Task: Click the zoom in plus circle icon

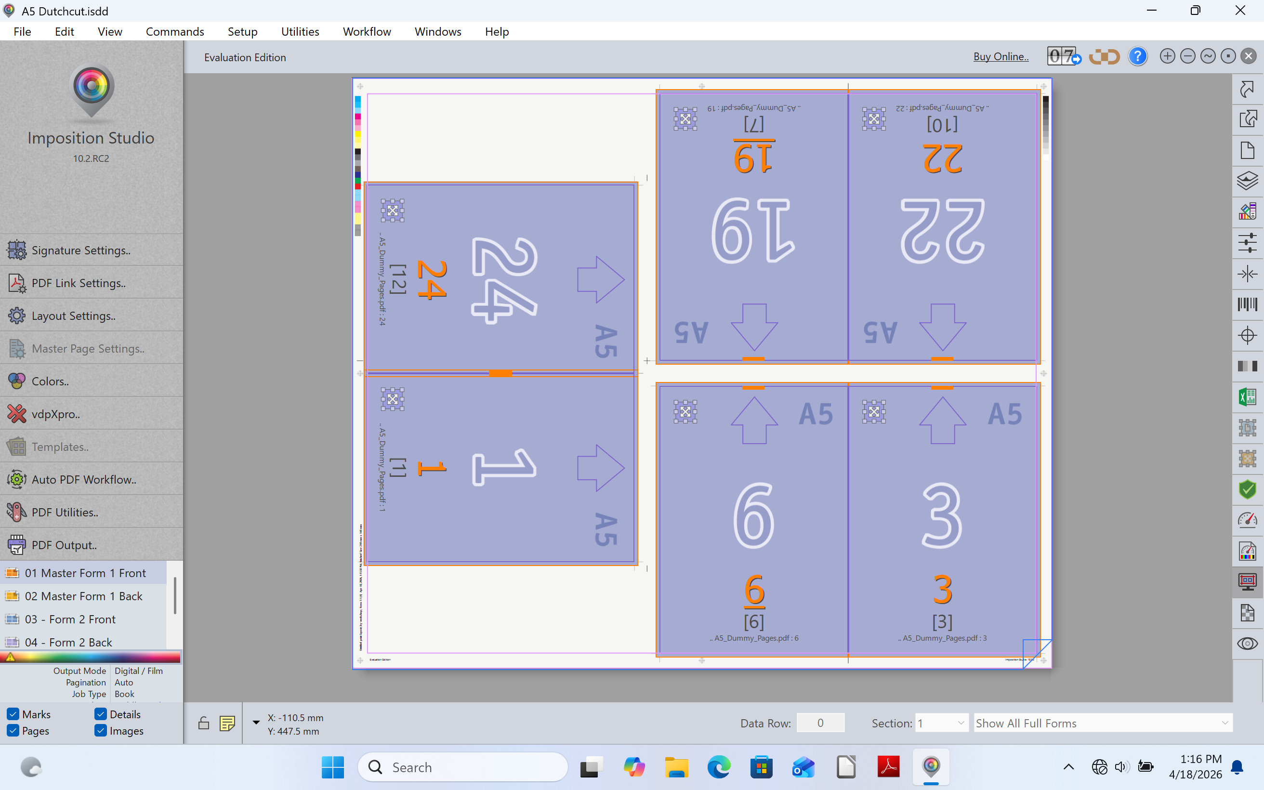Action: 1167,56
